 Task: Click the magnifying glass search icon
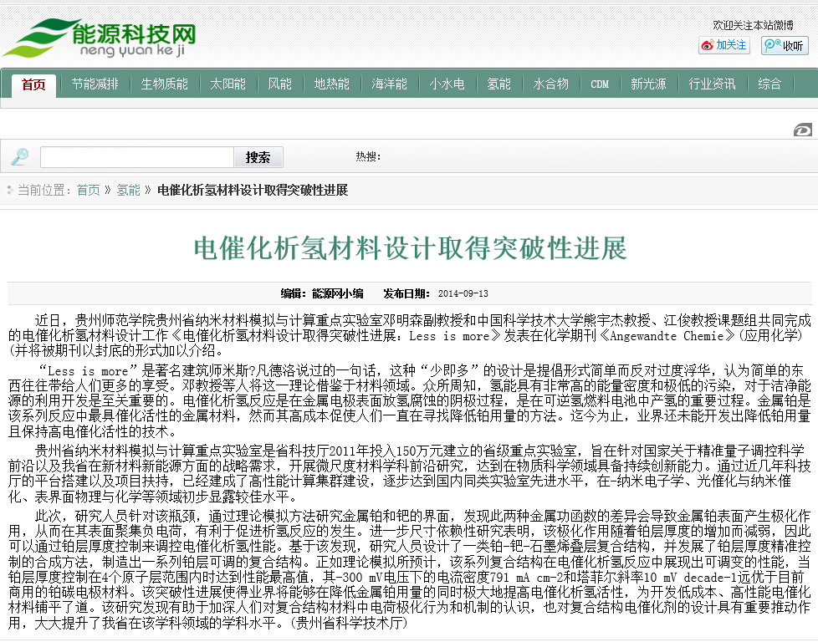(x=20, y=156)
